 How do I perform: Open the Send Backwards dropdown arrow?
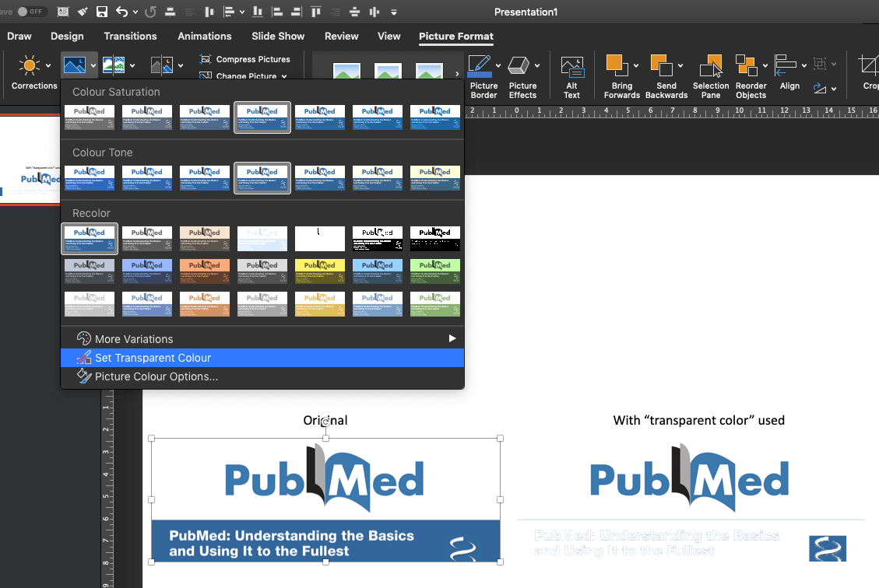680,65
